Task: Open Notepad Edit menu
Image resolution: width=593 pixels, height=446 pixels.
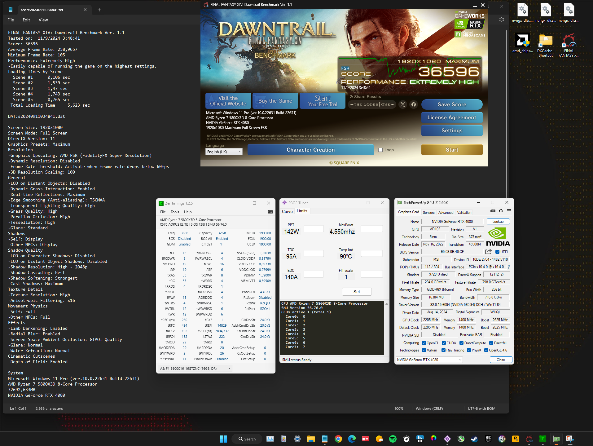Action: [x=26, y=20]
